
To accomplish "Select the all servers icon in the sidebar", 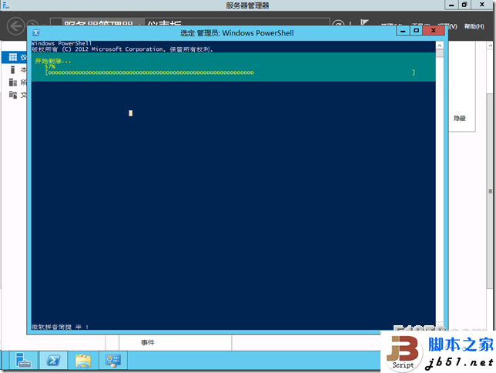I will pos(12,82).
